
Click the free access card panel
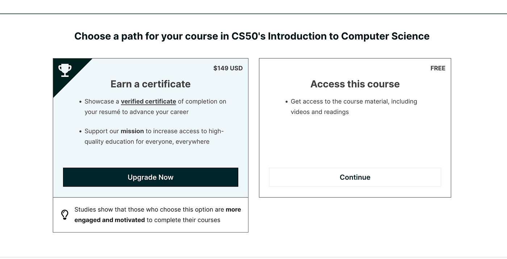point(355,145)
